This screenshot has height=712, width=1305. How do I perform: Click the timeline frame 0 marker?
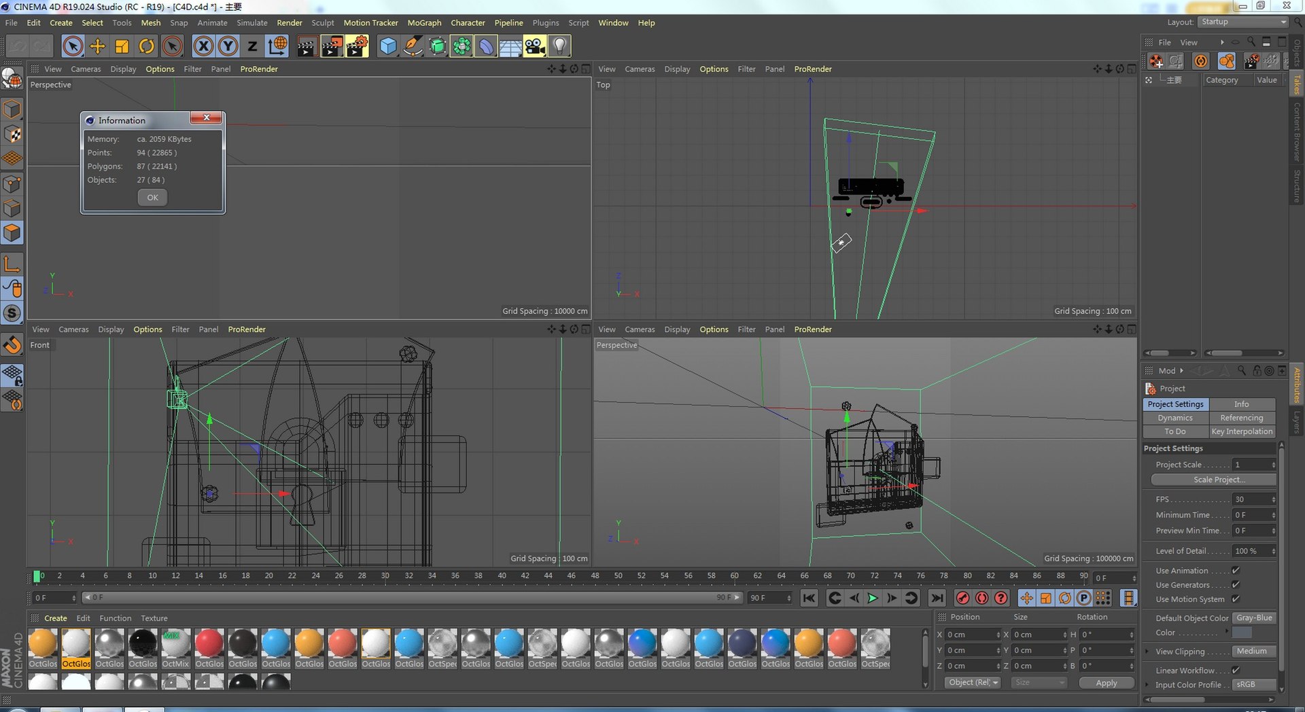tap(37, 576)
